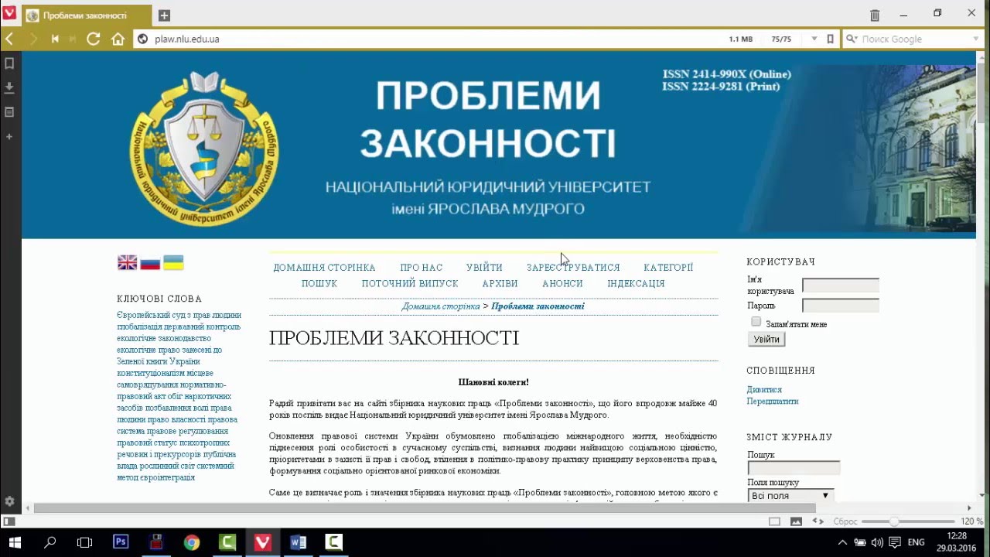Open 'ІНДЕКСАЦІЯ' menu item

[x=636, y=284]
